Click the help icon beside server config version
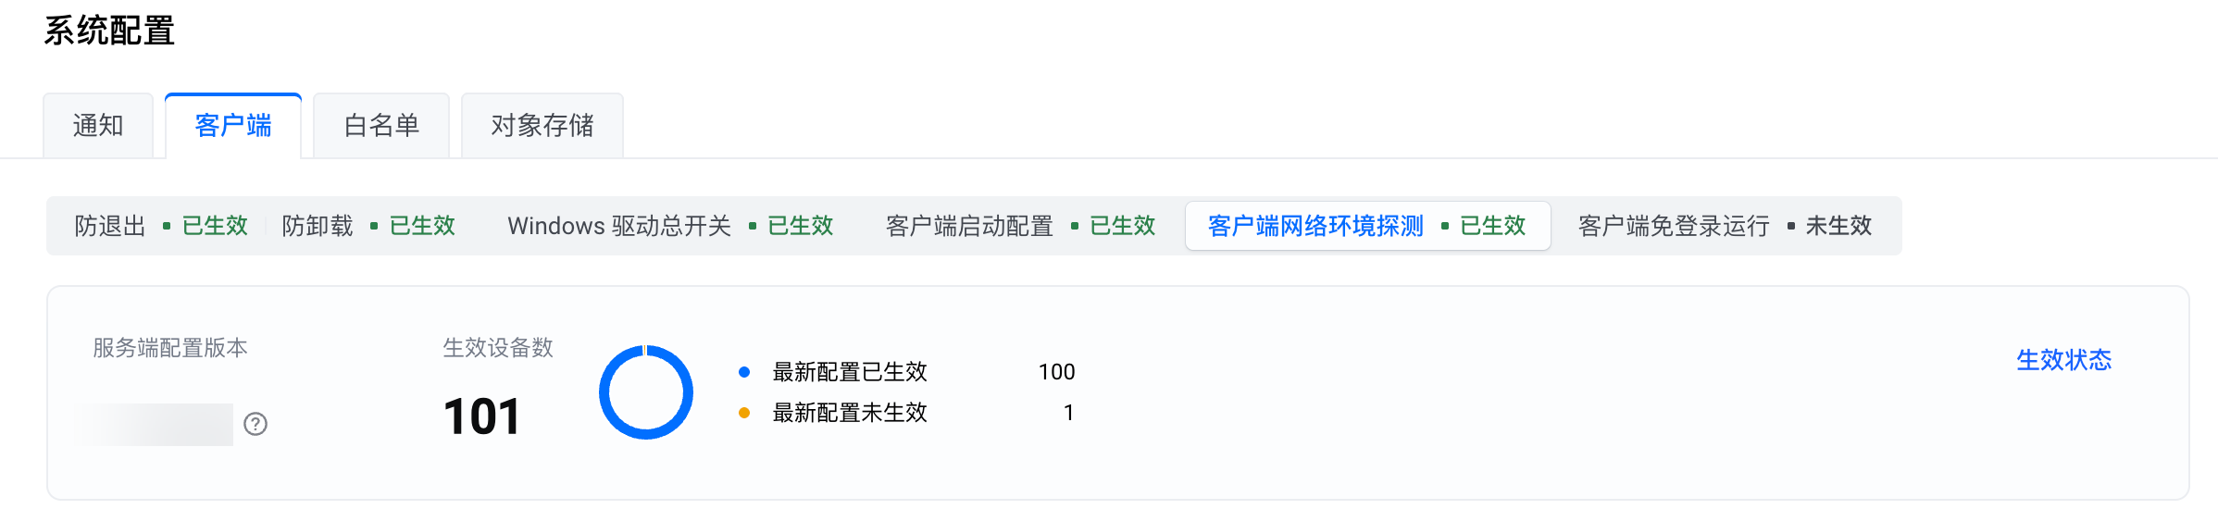The height and width of the screenshot is (509, 2218). click(255, 424)
